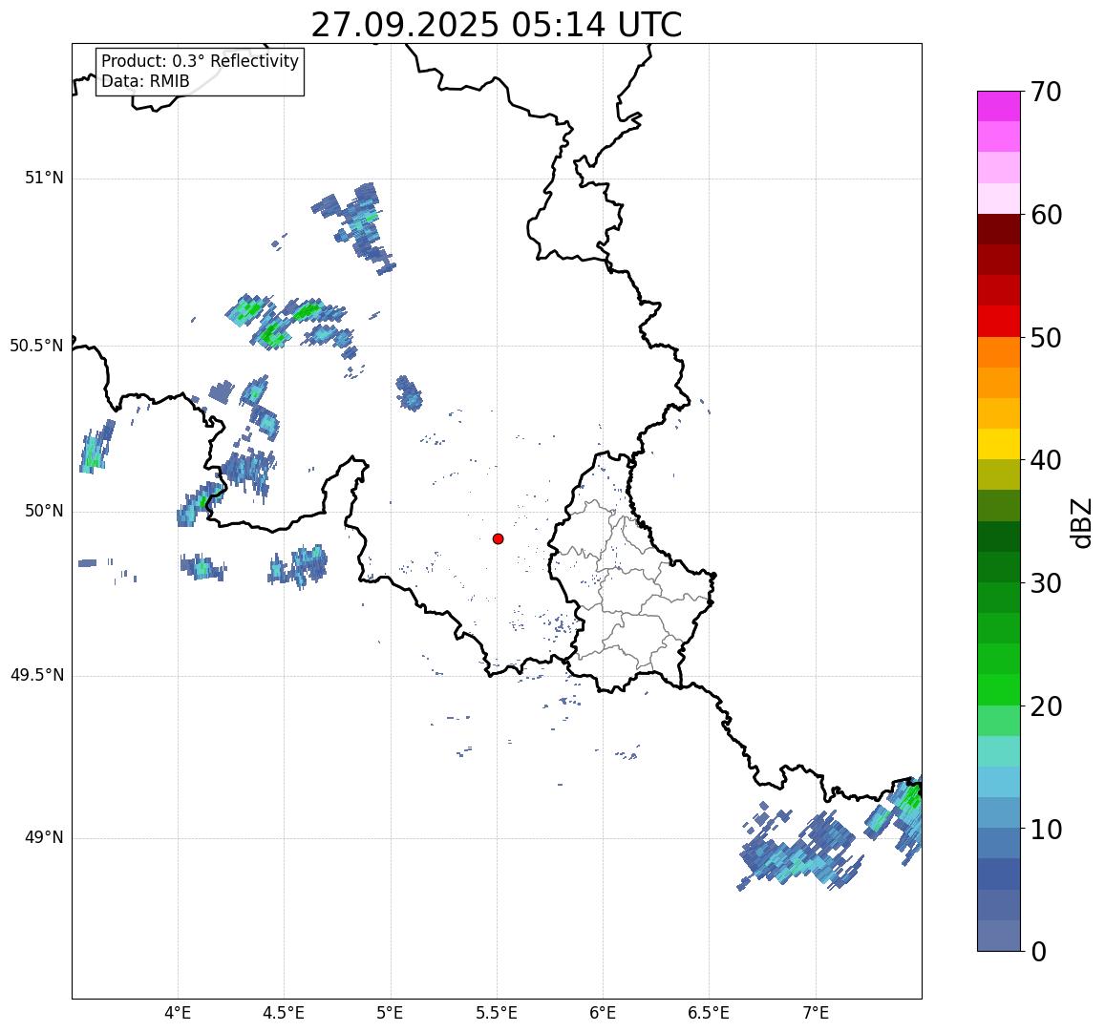Viewport: 1105px width, 1032px height.
Task: Click the "dBZ" colorbar label
Action: click(x=1080, y=522)
